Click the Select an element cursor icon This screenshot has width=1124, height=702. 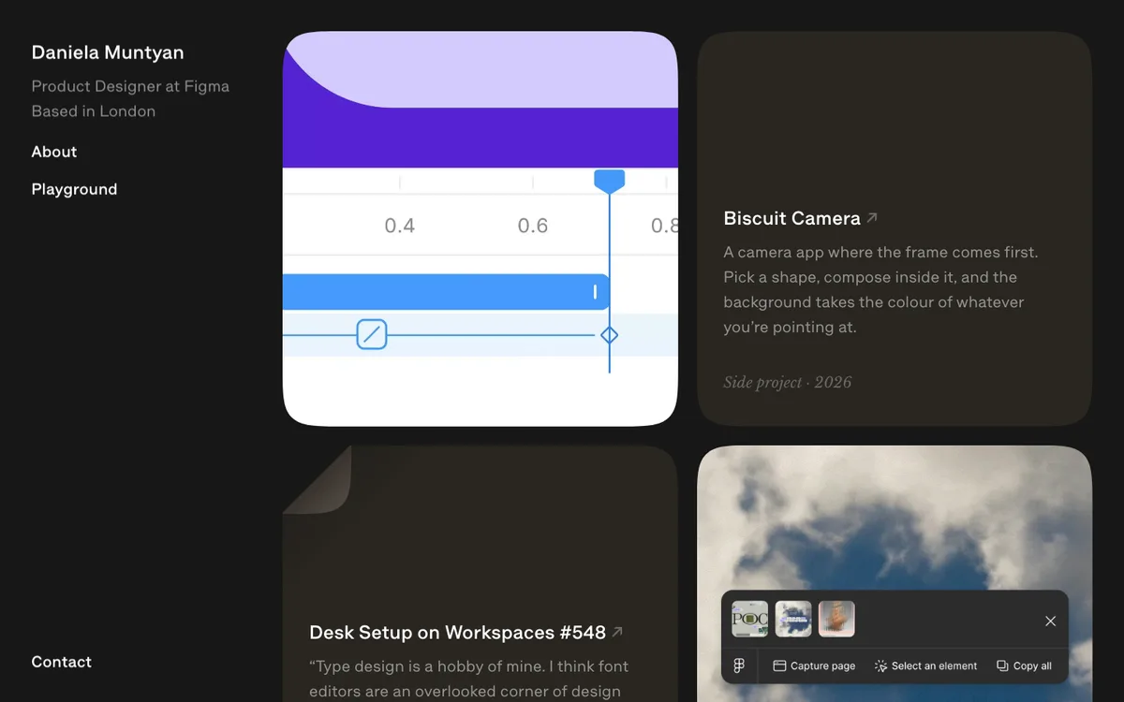tap(880, 665)
